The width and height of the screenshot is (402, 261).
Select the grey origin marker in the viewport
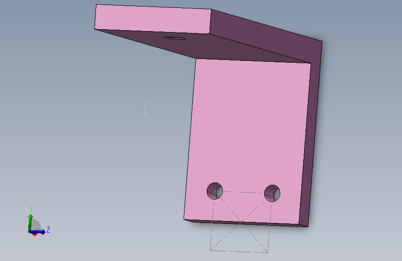146,108
